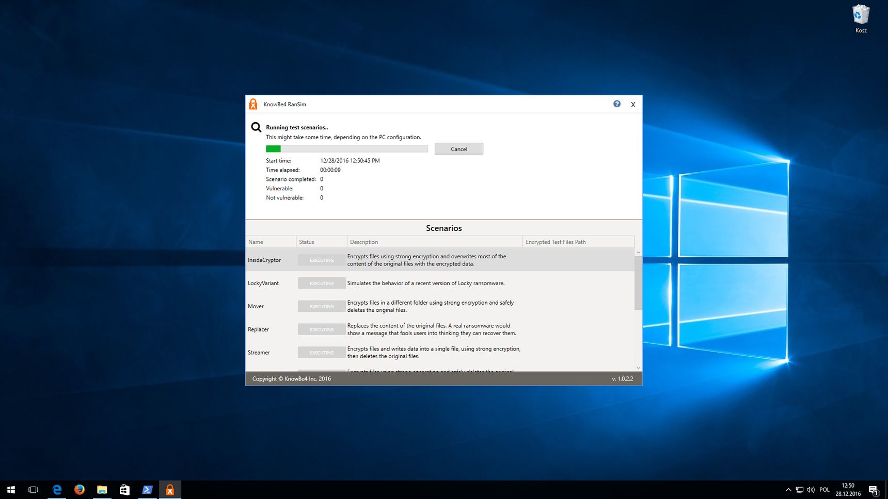888x499 pixels.
Task: Cancel the running test scenarios
Action: pos(459,148)
